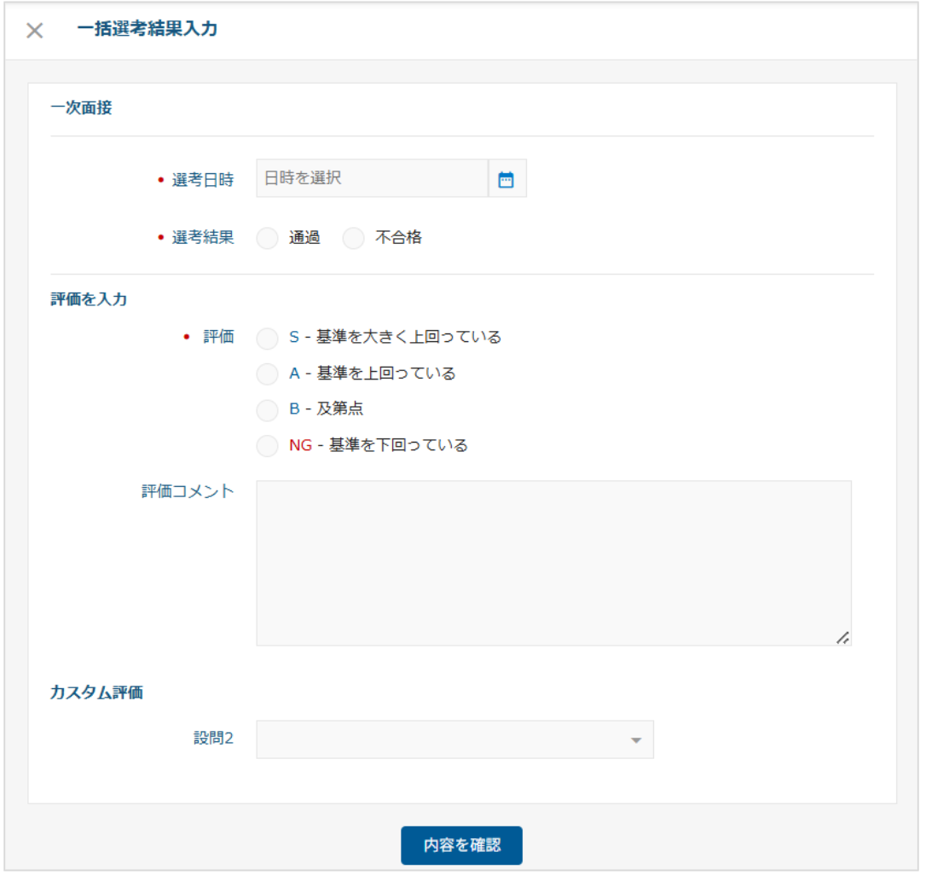This screenshot has width=926, height=875.
Task: Click the 一次面接 section heading
Action: (x=81, y=108)
